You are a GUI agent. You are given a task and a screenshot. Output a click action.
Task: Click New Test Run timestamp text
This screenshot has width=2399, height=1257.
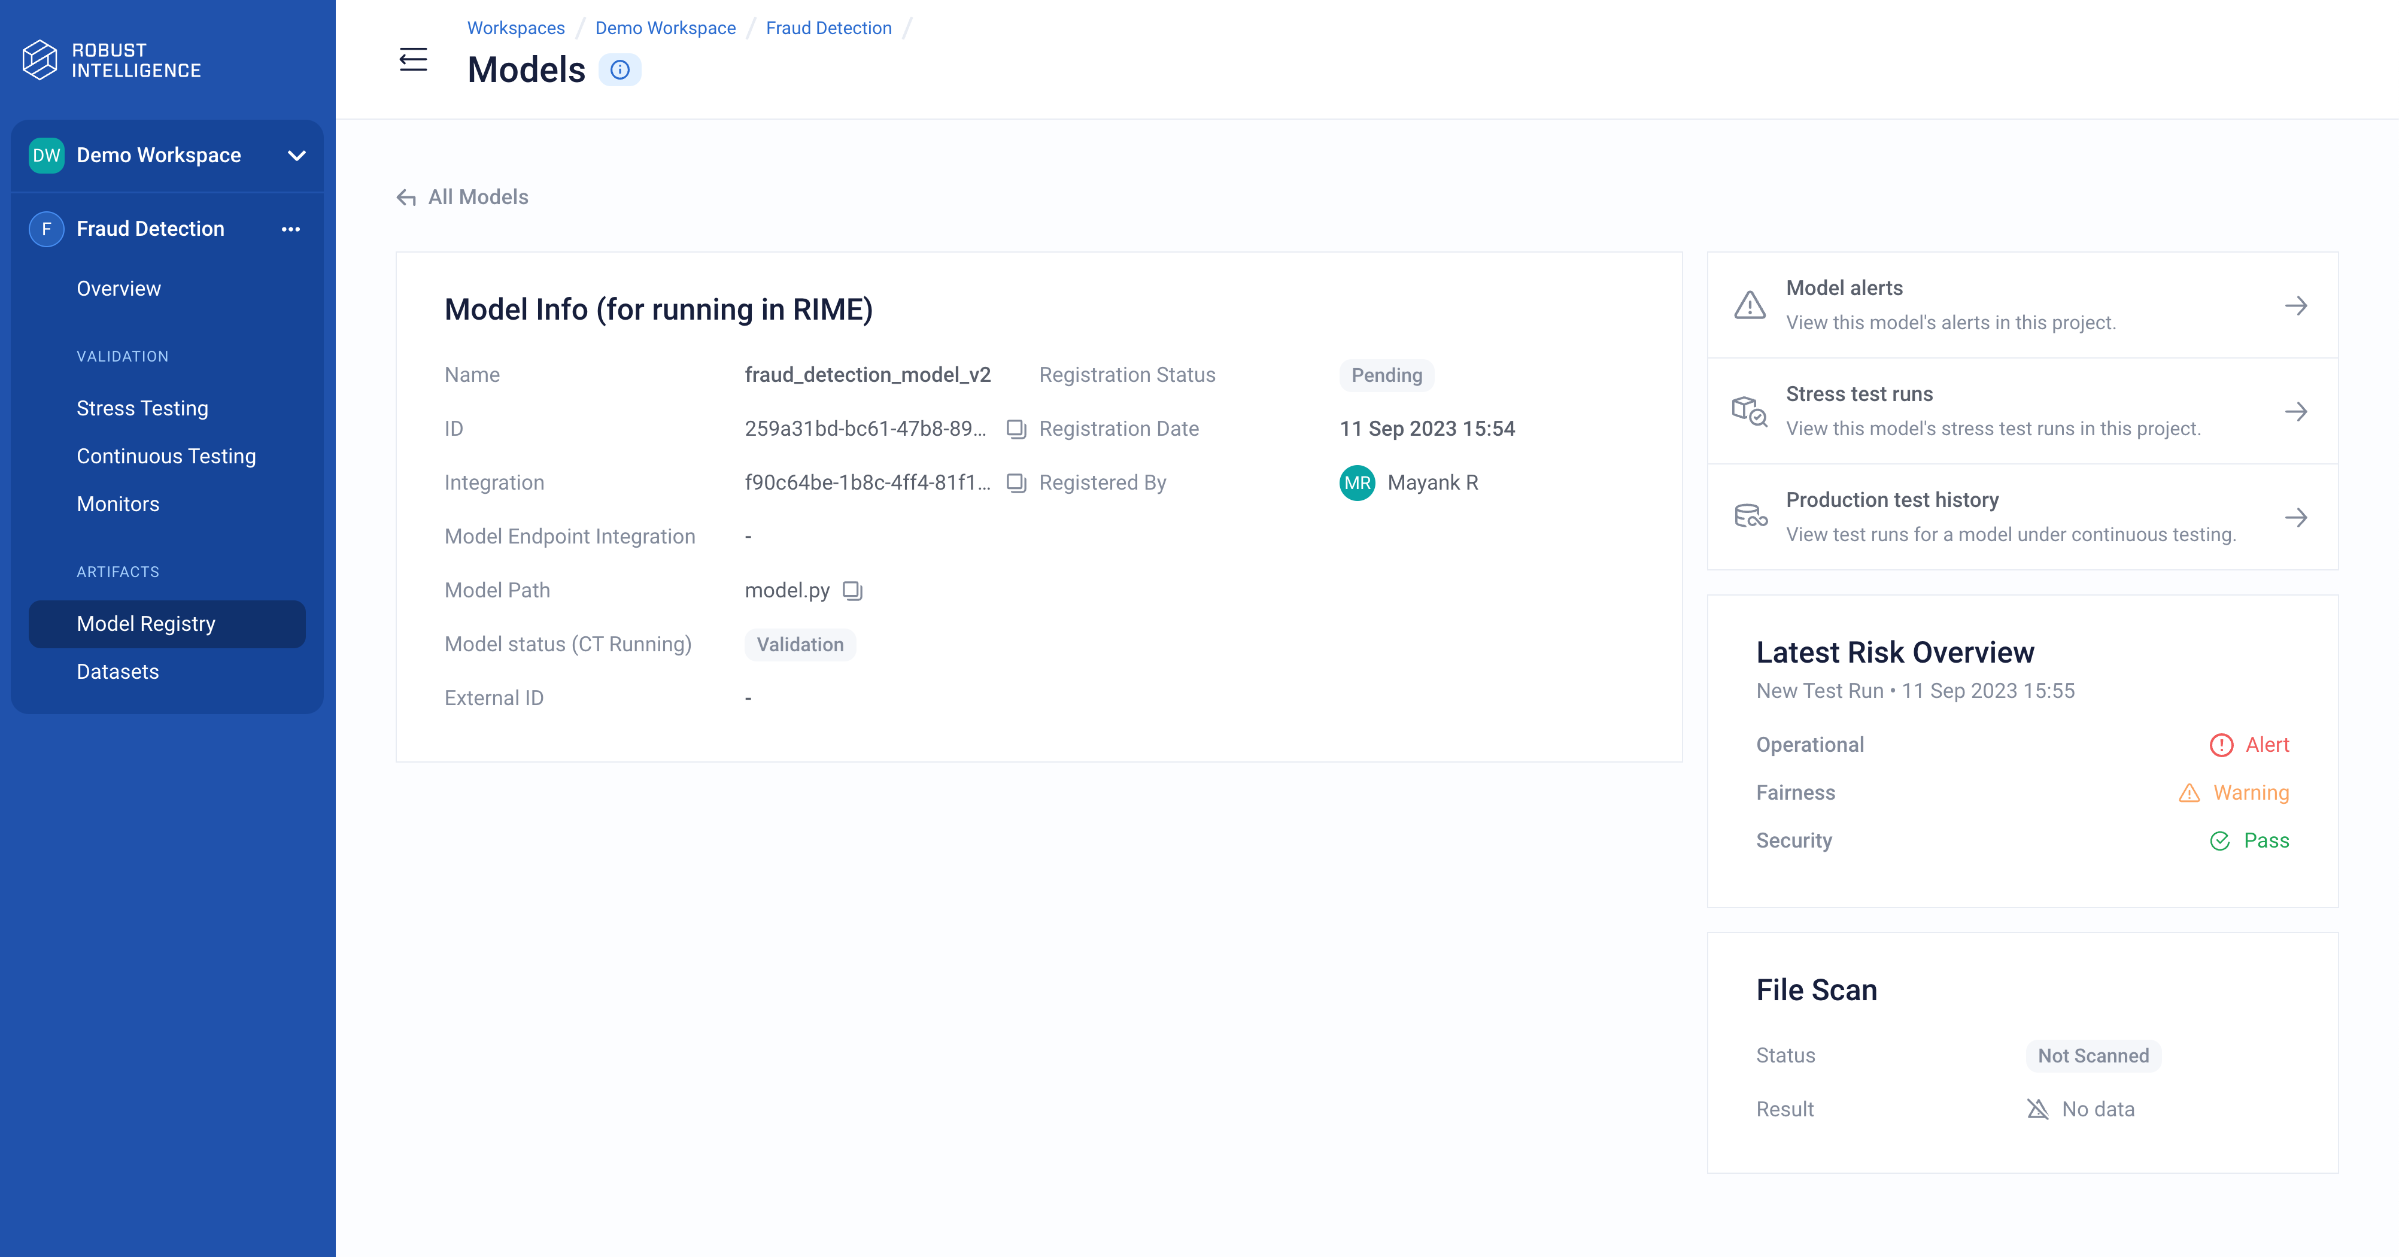(x=1915, y=691)
